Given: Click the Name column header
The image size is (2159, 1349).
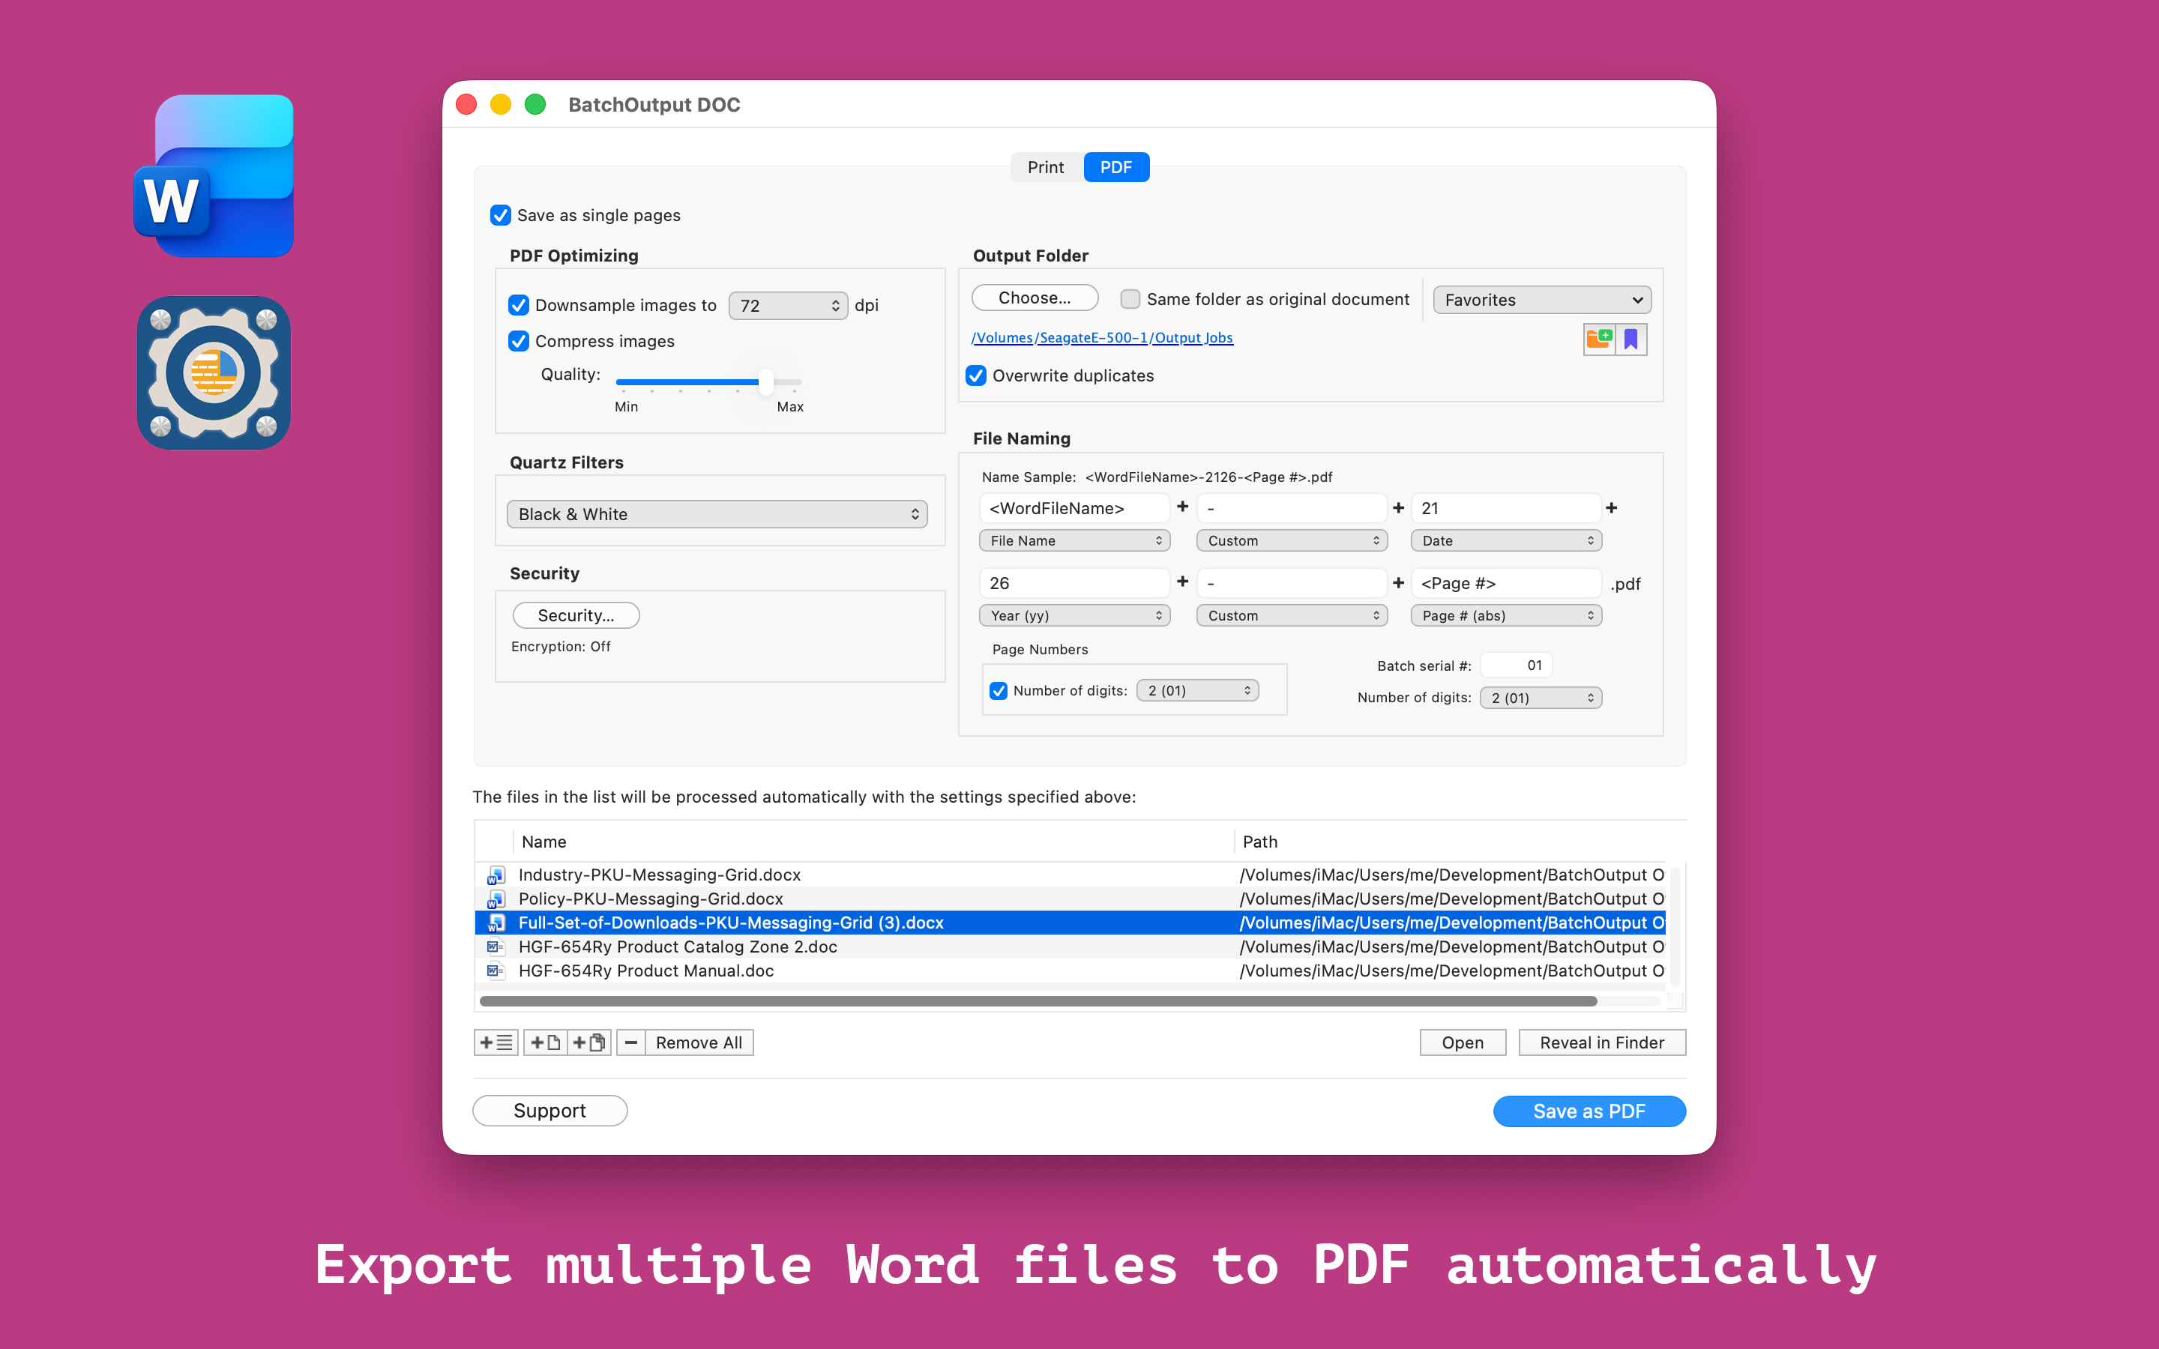Looking at the screenshot, I should tap(873, 842).
